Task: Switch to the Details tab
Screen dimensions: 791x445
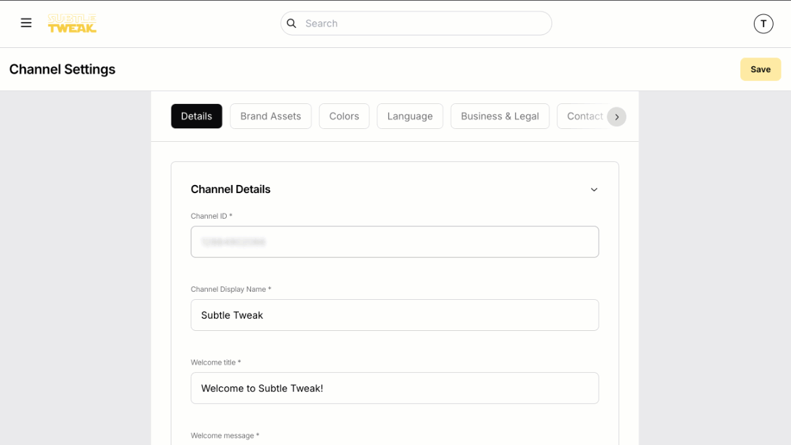Action: point(196,116)
